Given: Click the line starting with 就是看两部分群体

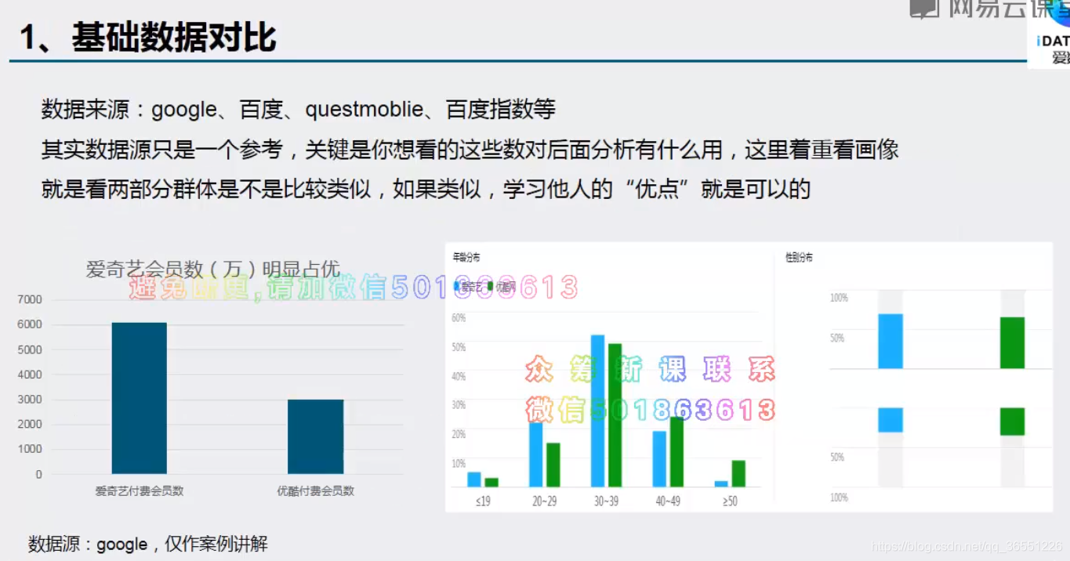Looking at the screenshot, I should tap(426, 190).
